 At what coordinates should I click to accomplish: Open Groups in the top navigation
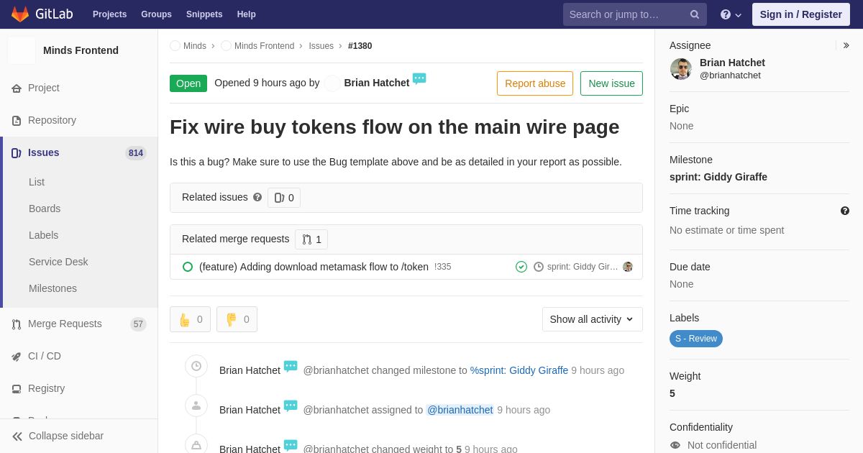click(156, 14)
